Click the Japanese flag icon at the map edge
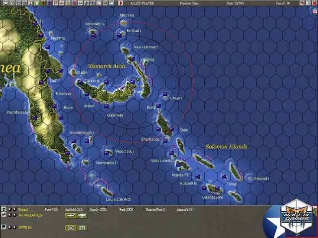318x238 pixels. coord(316,12)
